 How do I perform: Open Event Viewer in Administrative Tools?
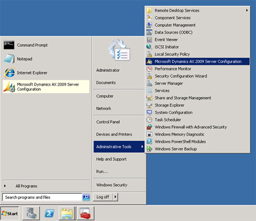pyautogui.click(x=198, y=39)
